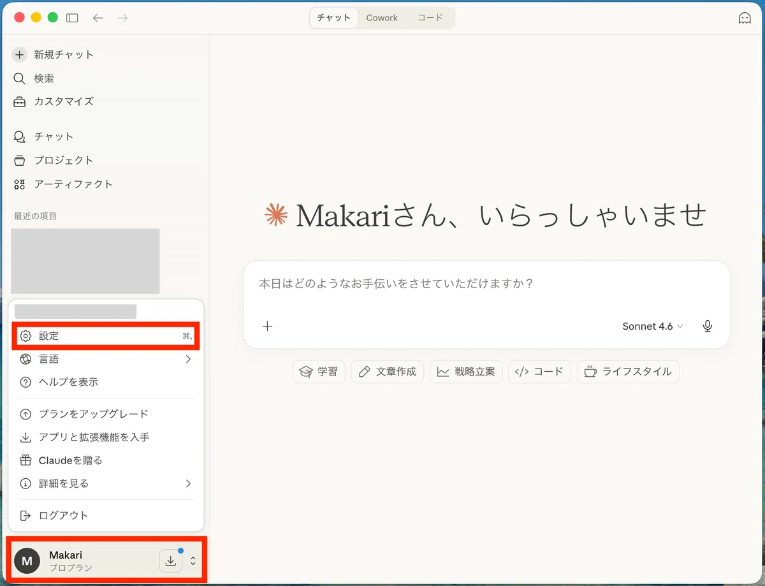The image size is (765, 586).
Task: Switch to the Cowork tab
Action: [382, 18]
